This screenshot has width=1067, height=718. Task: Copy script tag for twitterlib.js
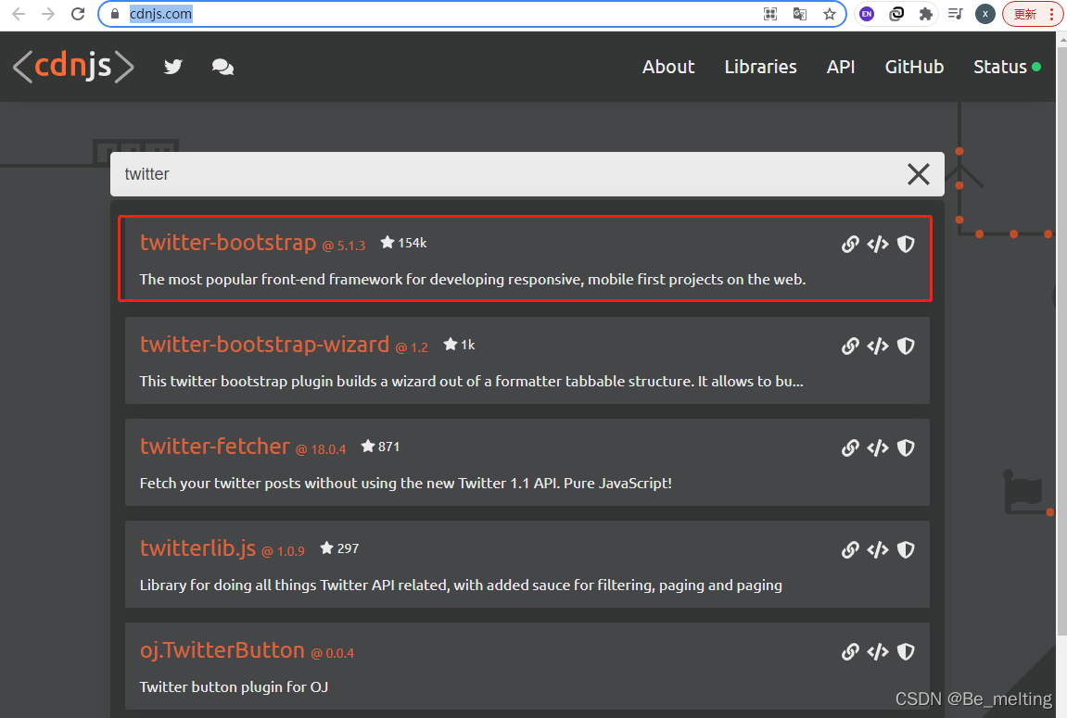(878, 550)
